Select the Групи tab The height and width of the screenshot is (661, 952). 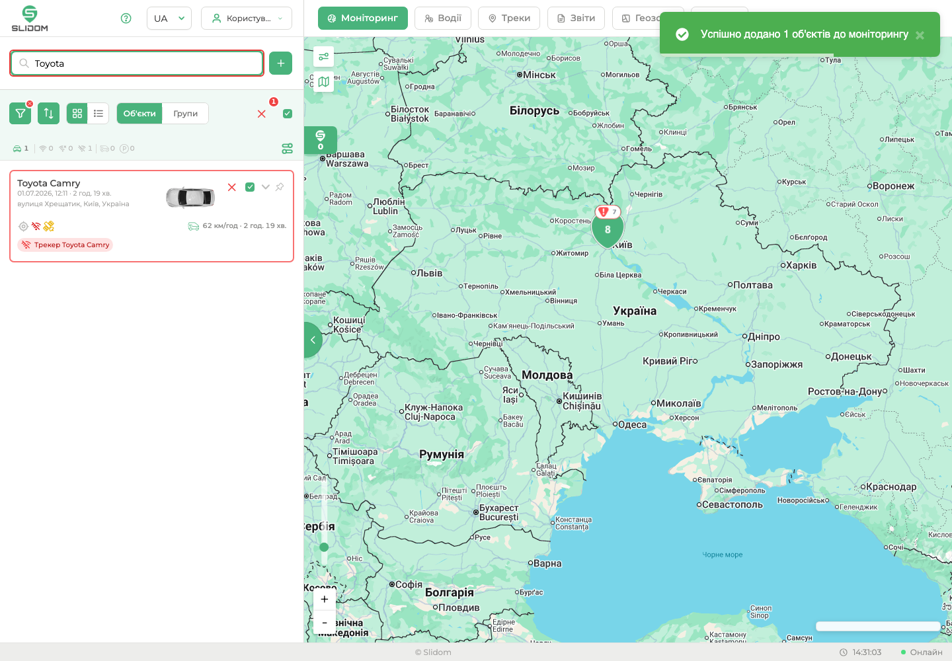pos(186,114)
